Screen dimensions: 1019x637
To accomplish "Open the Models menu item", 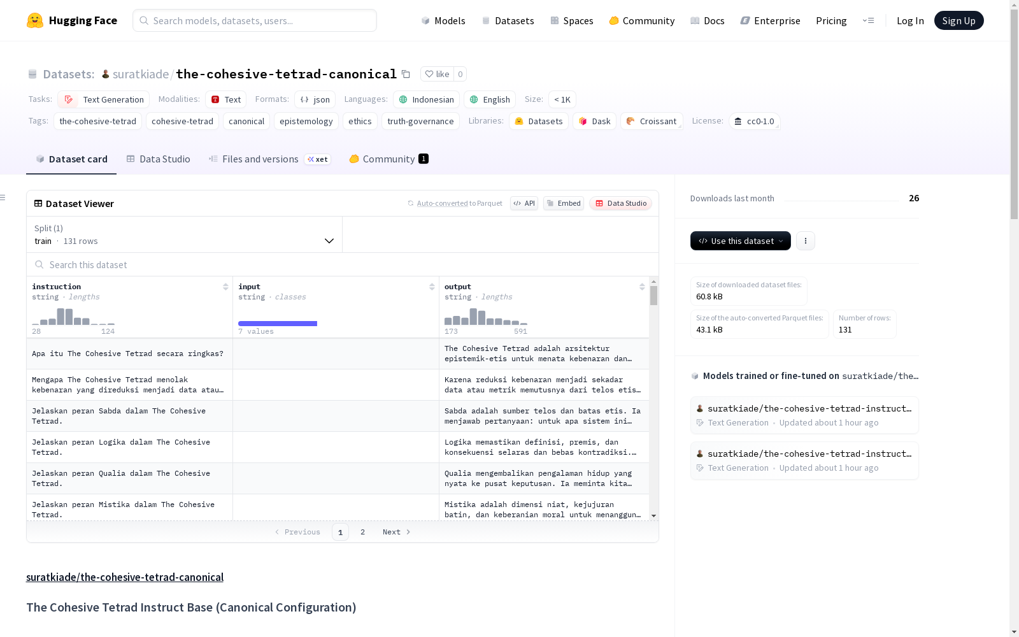I will pos(443,20).
